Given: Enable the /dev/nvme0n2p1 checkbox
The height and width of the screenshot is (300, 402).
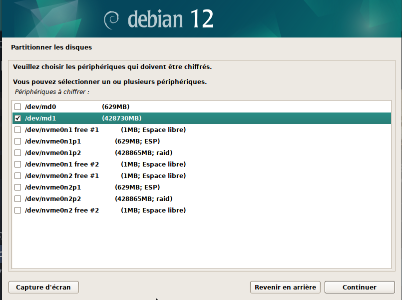Looking at the screenshot, I should point(17,187).
